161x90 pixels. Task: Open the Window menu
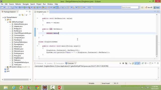50,4
